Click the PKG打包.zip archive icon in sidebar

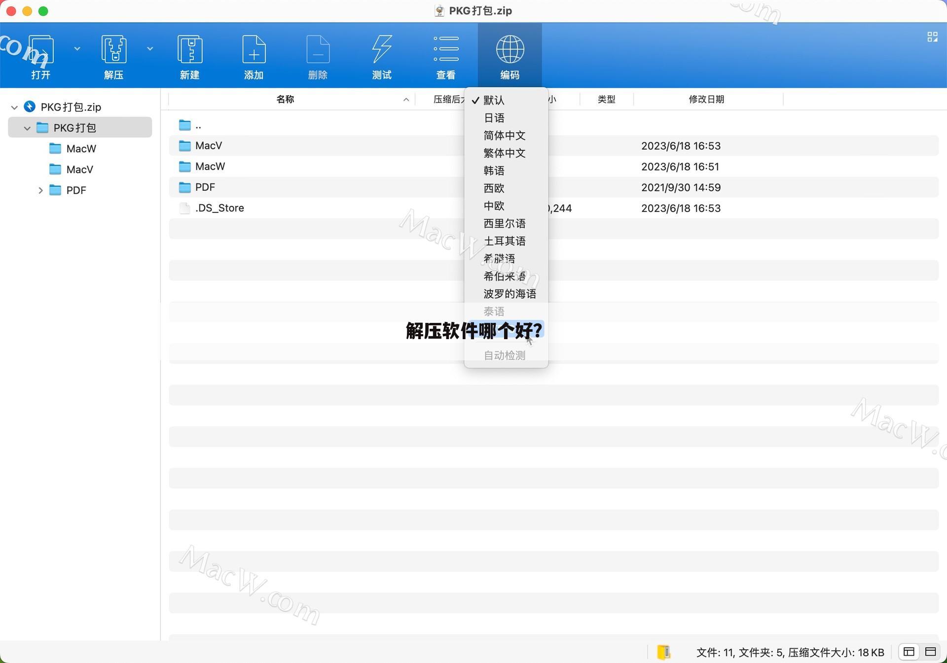click(30, 106)
